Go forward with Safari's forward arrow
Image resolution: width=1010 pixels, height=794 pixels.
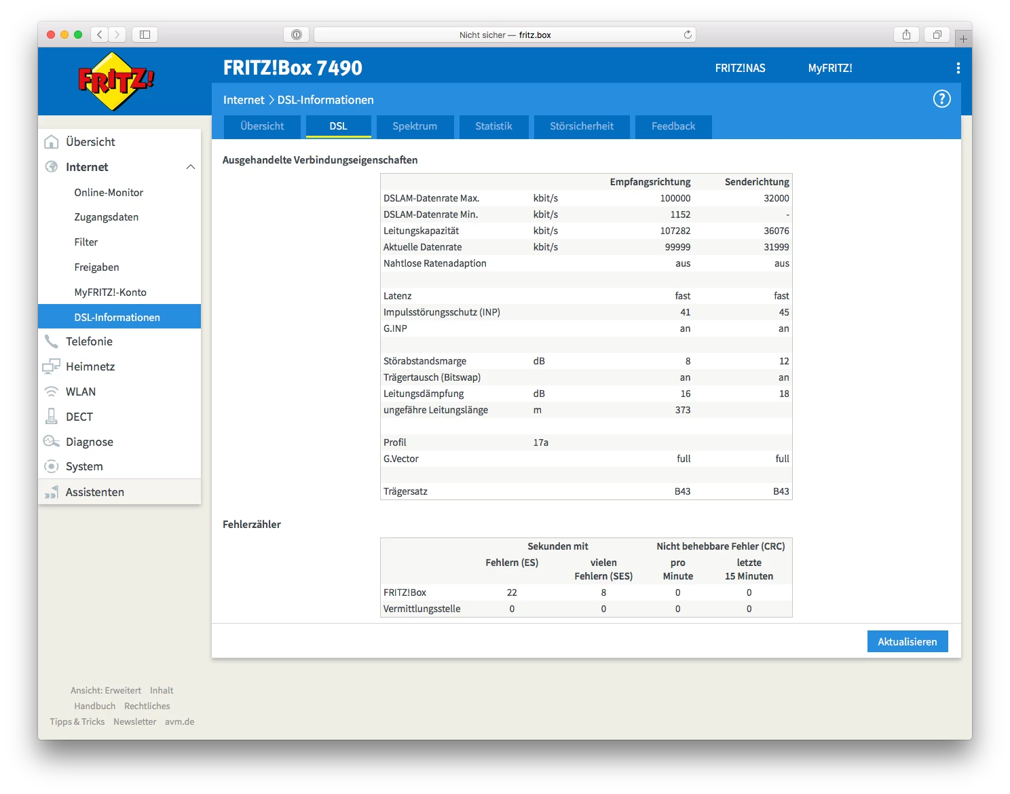point(117,35)
